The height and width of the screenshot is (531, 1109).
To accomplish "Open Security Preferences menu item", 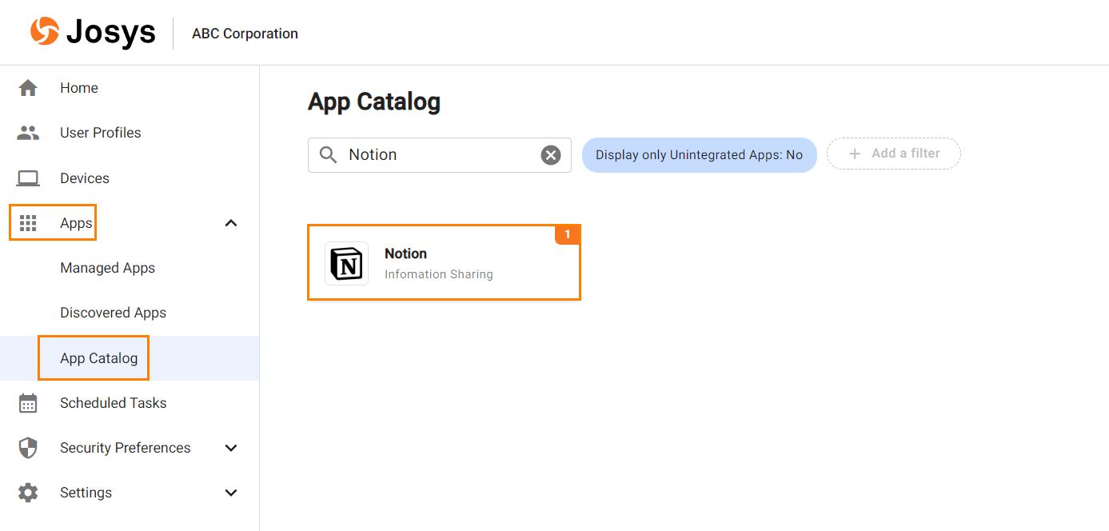I will (x=125, y=448).
